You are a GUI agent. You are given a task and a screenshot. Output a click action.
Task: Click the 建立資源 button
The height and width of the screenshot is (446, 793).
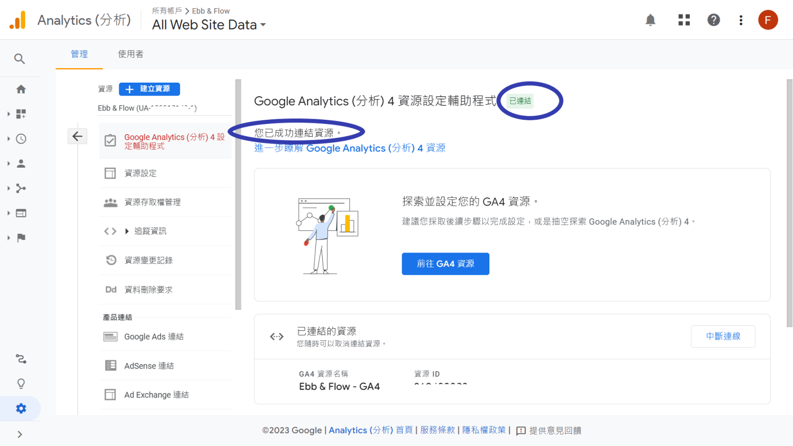(149, 89)
